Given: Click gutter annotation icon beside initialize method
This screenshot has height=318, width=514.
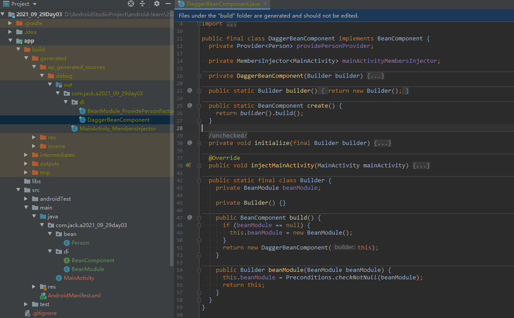Looking at the screenshot, I should 189,143.
